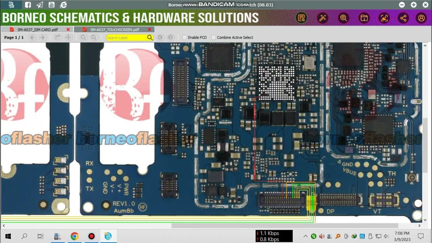Open the download folder icon

pos(364,18)
